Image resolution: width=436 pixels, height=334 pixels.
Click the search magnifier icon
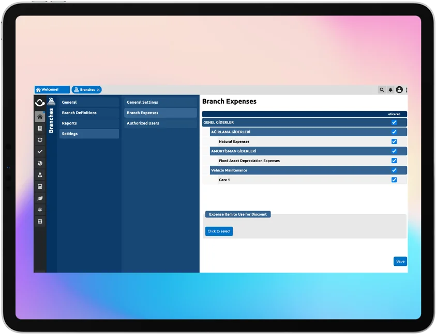(x=382, y=90)
